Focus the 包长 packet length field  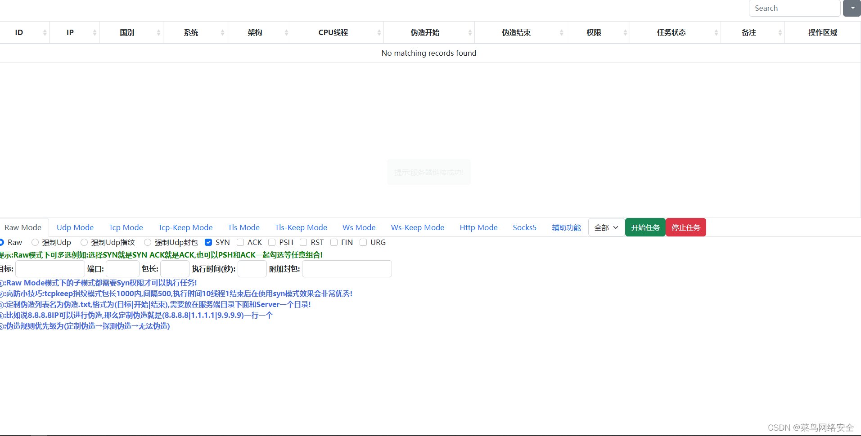point(175,269)
